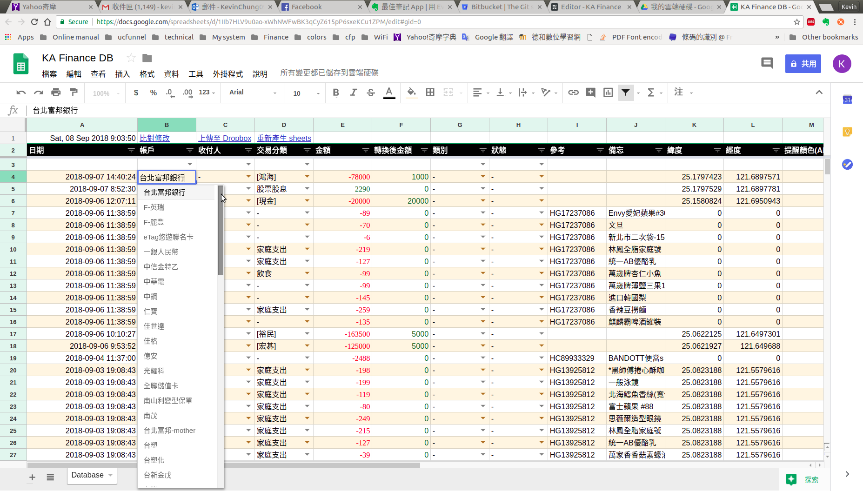The height and width of the screenshot is (491, 863).
Task: Click the 比對修改 link
Action: pos(154,138)
